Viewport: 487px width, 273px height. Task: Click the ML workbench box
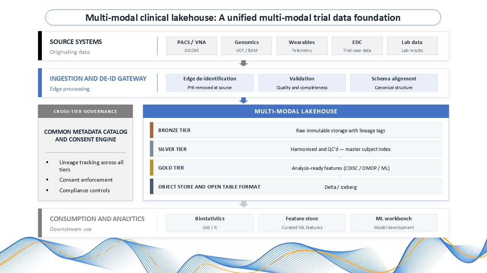point(394,223)
